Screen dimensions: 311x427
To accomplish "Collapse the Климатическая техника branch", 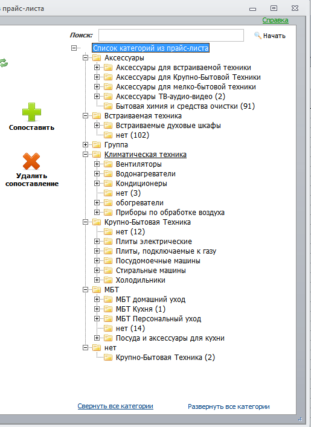I will click(86, 155).
